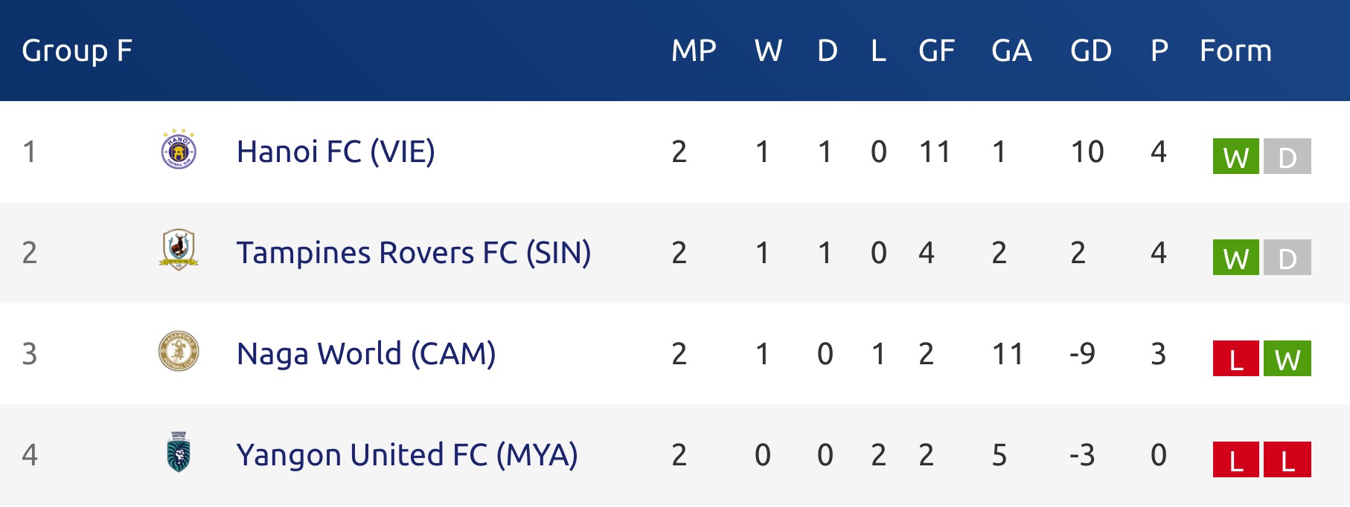Screen dimensions: 1350x507
Task: Click Yangon United's first red L badge
Action: pyautogui.click(x=1235, y=459)
